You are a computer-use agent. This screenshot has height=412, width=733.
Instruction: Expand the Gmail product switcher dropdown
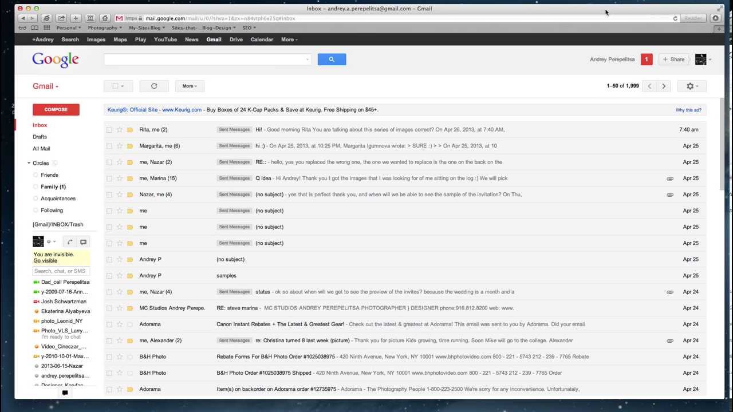[46, 86]
